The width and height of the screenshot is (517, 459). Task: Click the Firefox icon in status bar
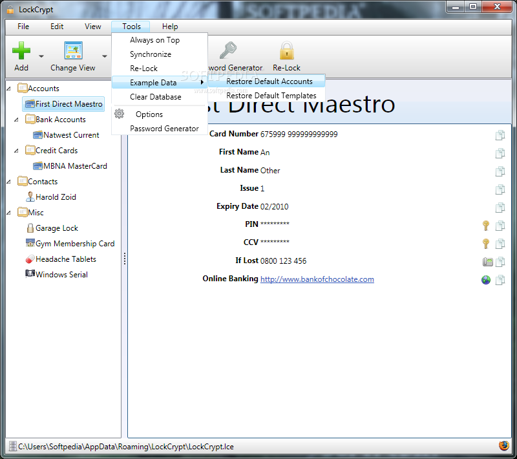(504, 446)
